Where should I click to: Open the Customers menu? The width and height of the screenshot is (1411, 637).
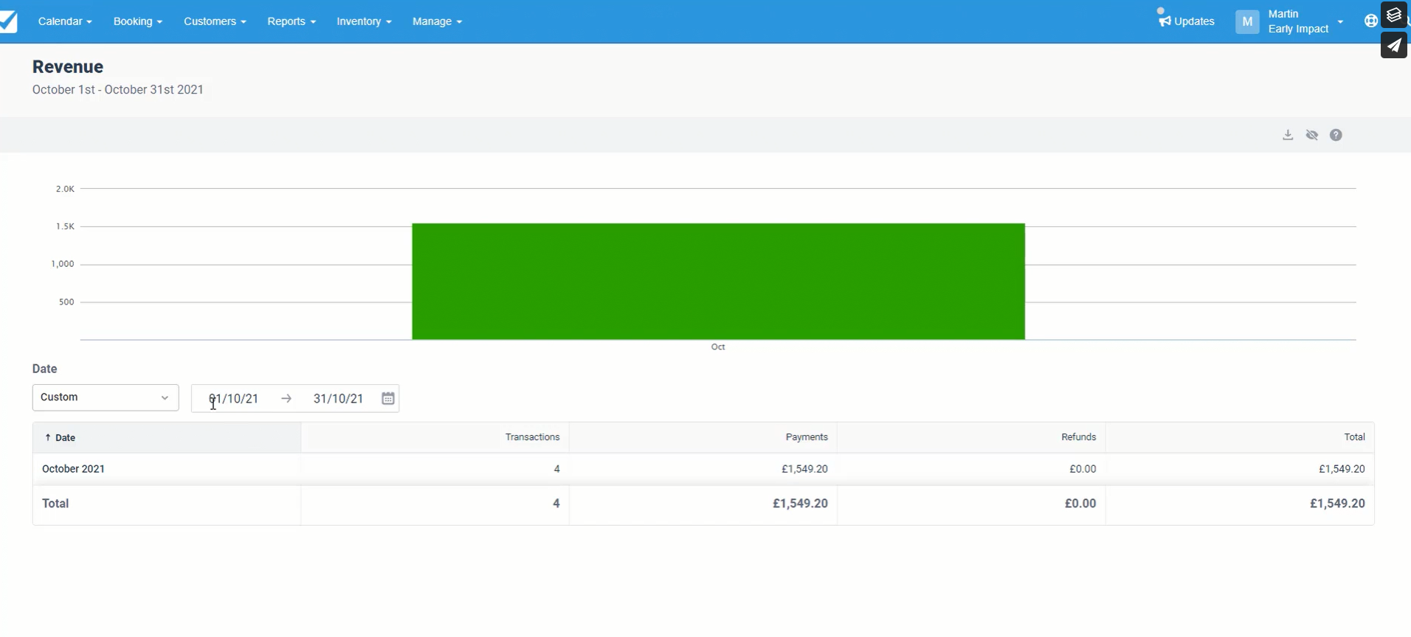pos(215,21)
